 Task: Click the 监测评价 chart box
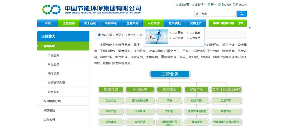[226, 101]
